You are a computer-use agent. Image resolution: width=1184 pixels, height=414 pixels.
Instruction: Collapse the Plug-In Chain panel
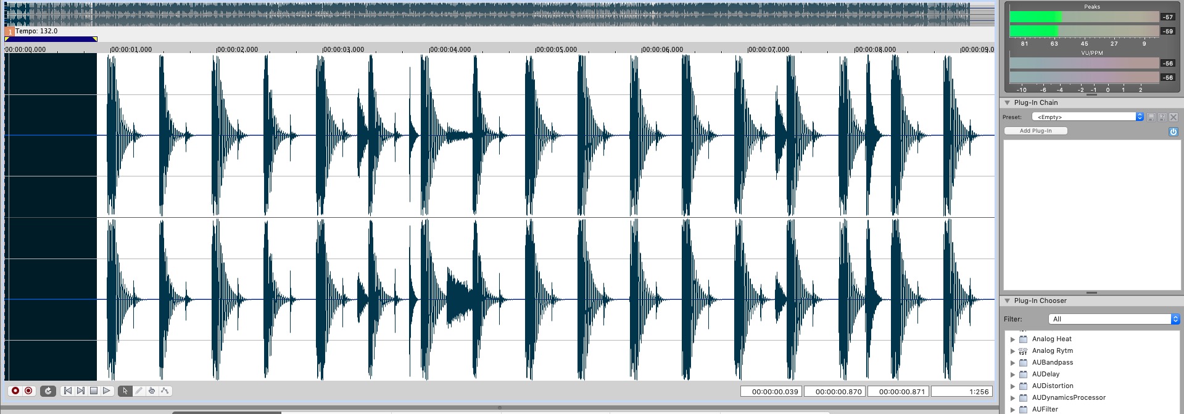pyautogui.click(x=1008, y=103)
